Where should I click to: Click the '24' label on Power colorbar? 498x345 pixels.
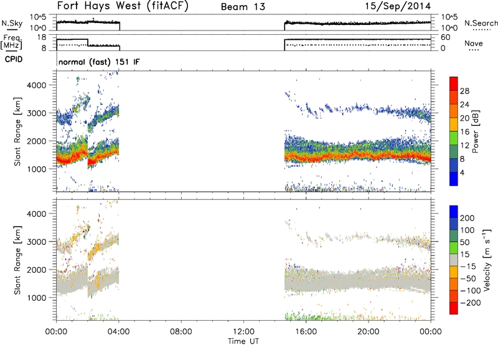point(464,105)
